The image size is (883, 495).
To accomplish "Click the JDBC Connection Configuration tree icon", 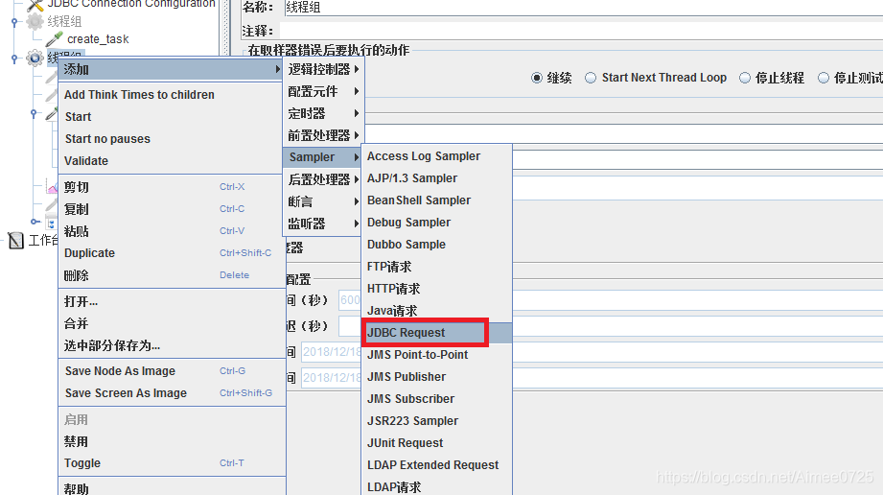I will [x=35, y=5].
